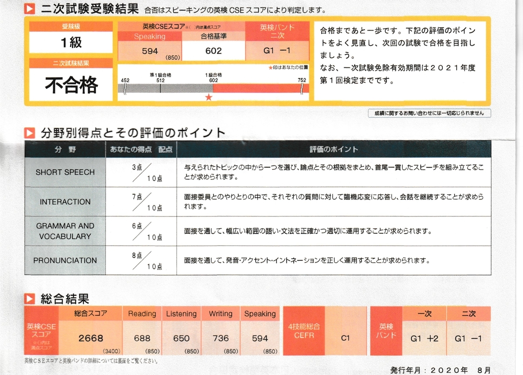Click the 一次 column header
The height and width of the screenshot is (375, 523).
[x=425, y=314]
